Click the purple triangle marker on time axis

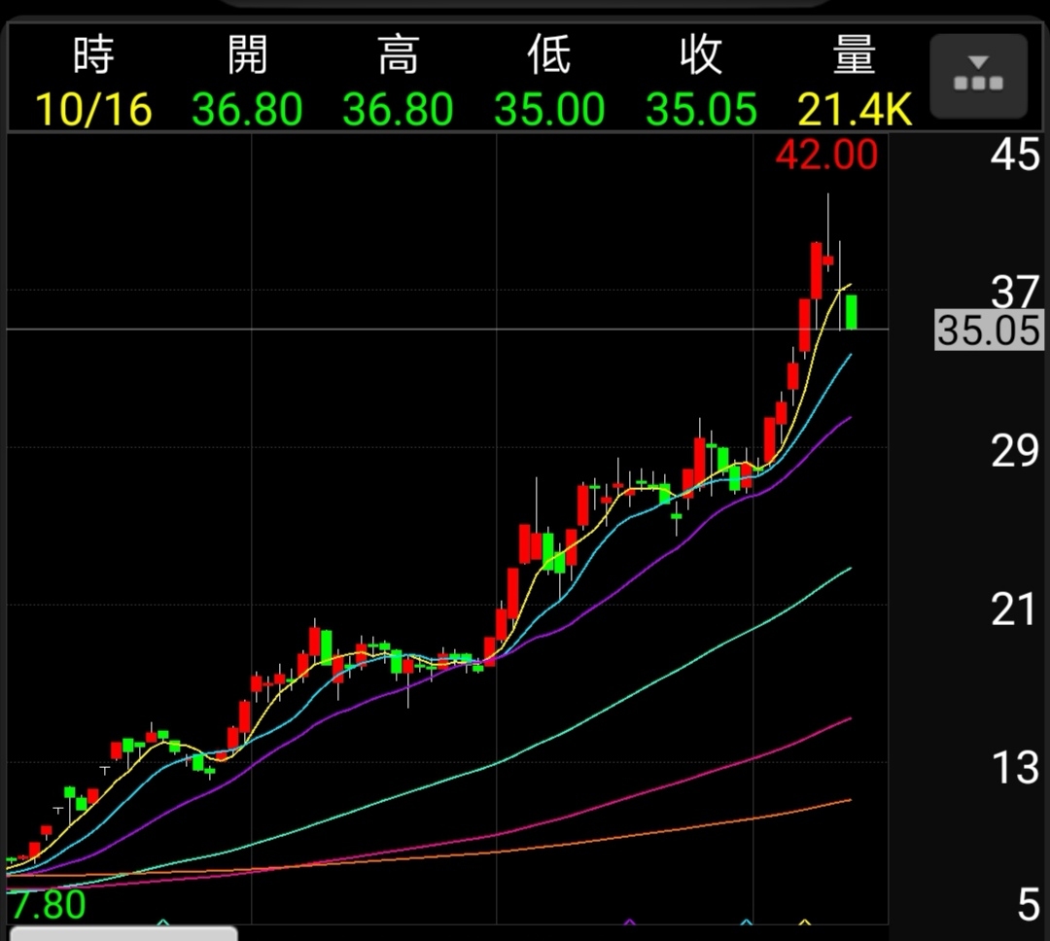point(629,921)
